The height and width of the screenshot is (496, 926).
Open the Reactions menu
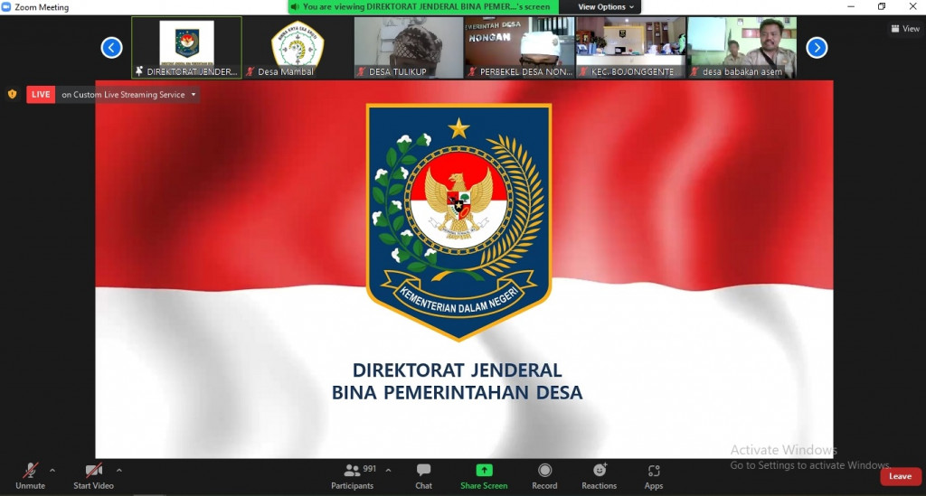pos(599,476)
